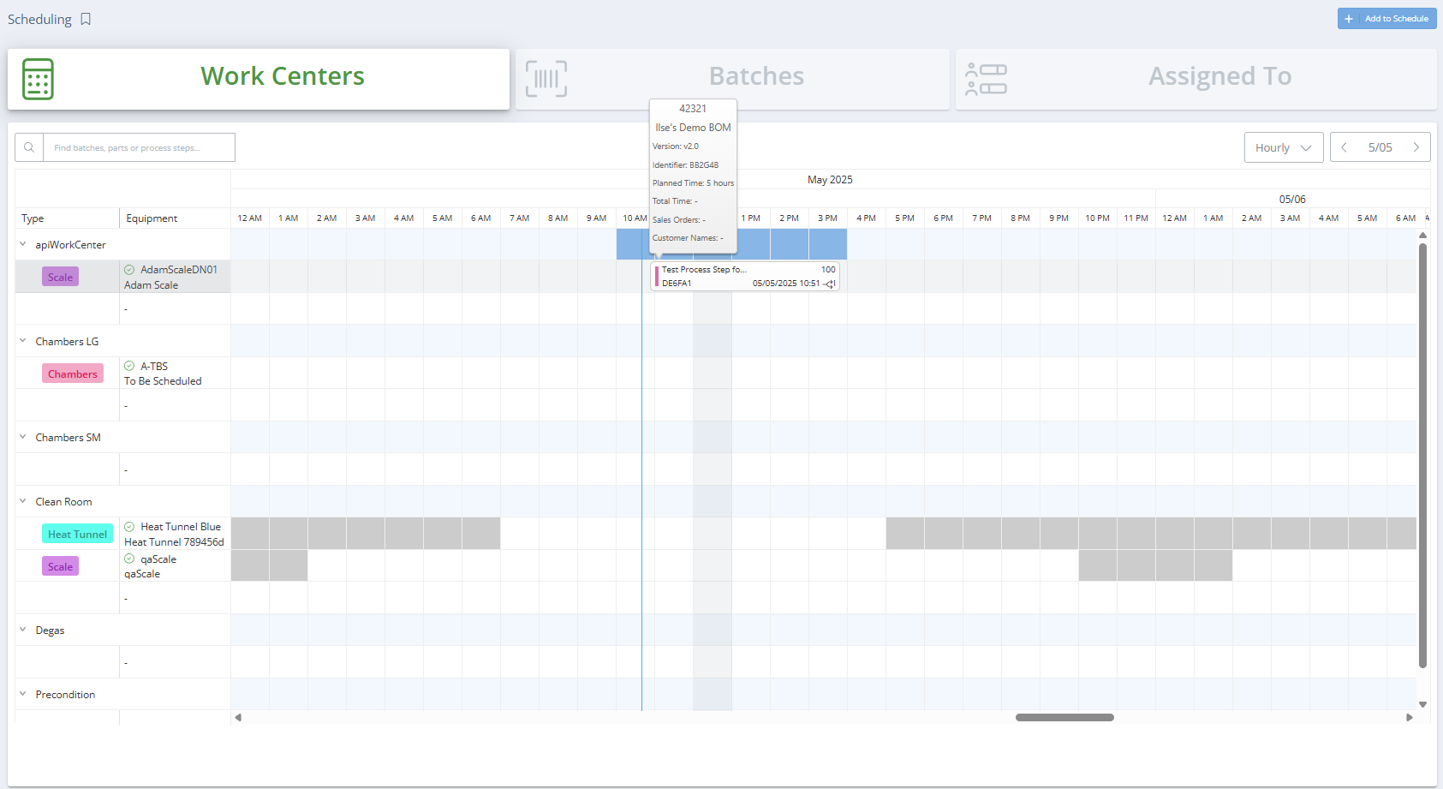The image size is (1443, 789).
Task: Click the pink Chambers tag
Action: pos(73,374)
